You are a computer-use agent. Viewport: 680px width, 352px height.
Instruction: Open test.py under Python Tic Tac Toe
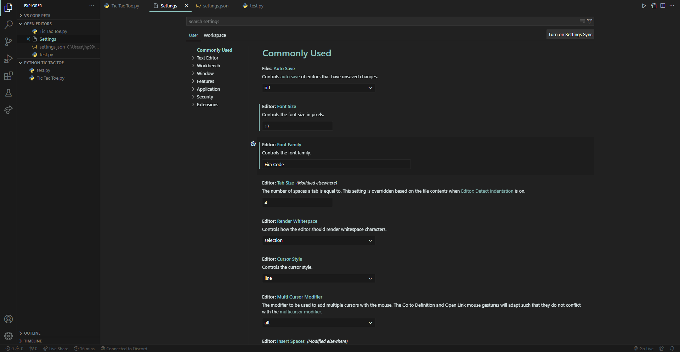click(x=58, y=70)
